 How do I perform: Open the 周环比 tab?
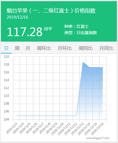(44, 48)
